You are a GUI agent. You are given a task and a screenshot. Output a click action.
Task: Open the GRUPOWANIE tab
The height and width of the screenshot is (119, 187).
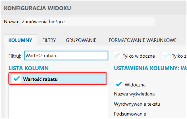tap(81, 40)
